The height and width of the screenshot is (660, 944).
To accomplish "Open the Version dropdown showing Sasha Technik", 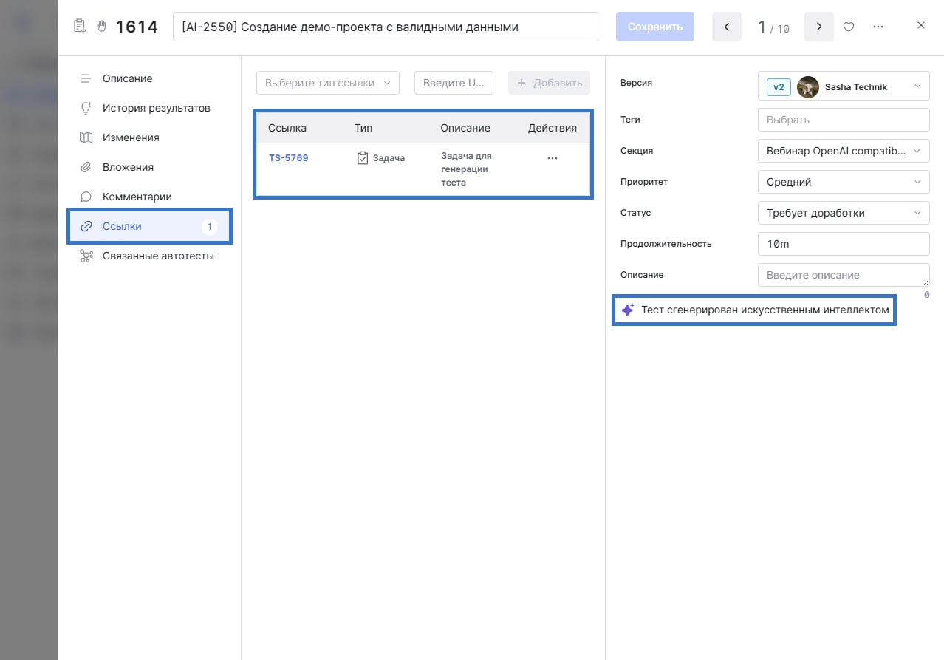I will pyautogui.click(x=843, y=86).
